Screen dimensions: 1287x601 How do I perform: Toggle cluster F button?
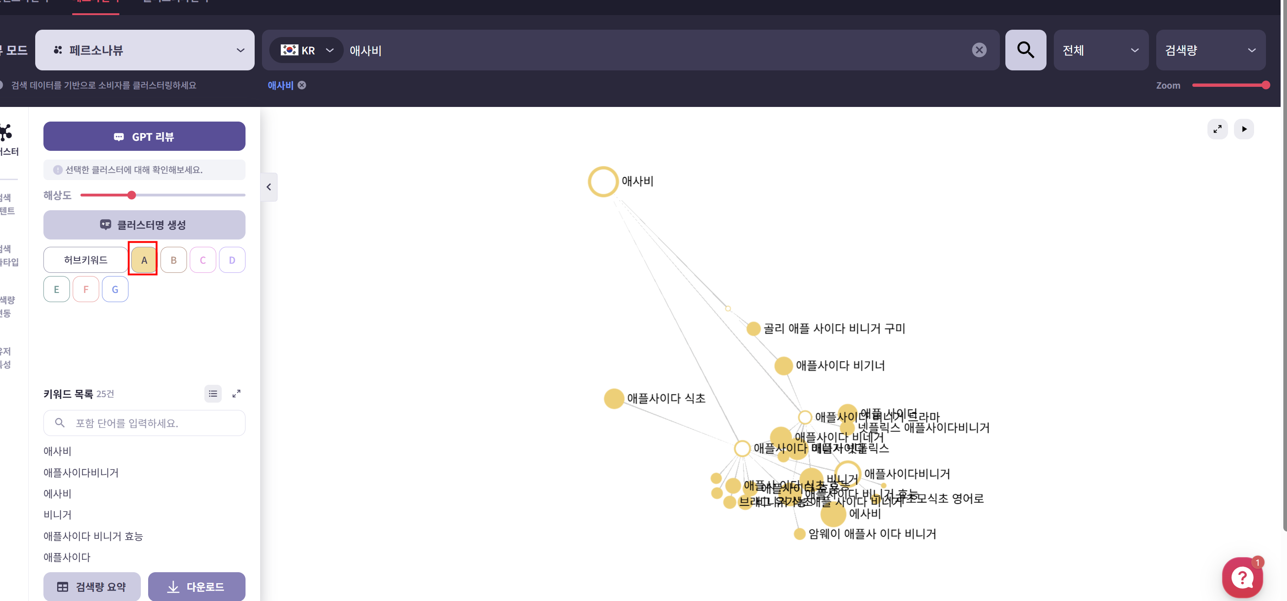[85, 289]
